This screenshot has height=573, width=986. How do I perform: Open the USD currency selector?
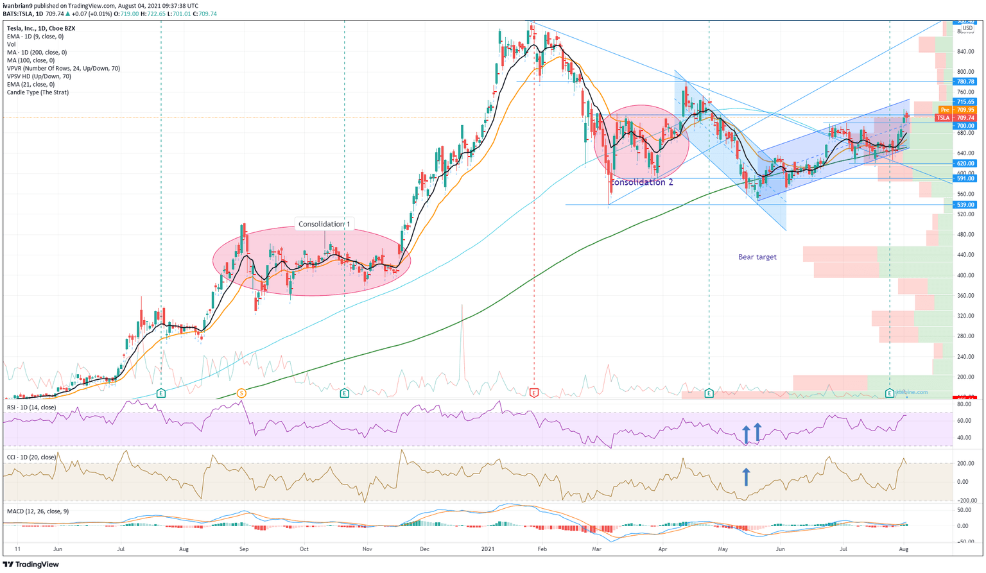click(x=967, y=28)
